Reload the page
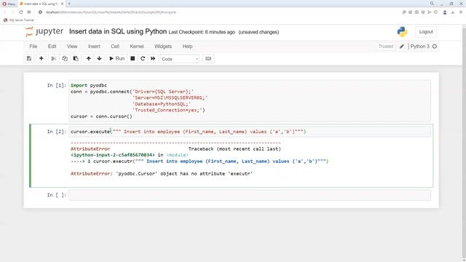Screen dimensions: 466x262 click(21, 12)
